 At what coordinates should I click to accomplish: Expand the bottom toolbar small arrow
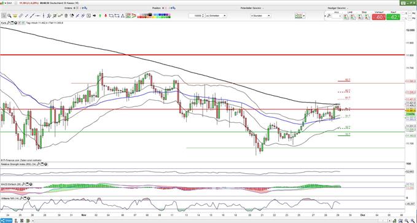33,221
